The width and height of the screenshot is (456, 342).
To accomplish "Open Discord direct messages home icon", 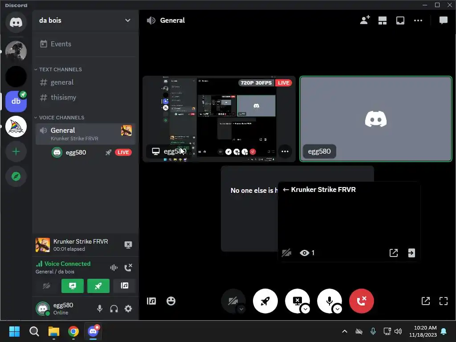I will click(16, 22).
